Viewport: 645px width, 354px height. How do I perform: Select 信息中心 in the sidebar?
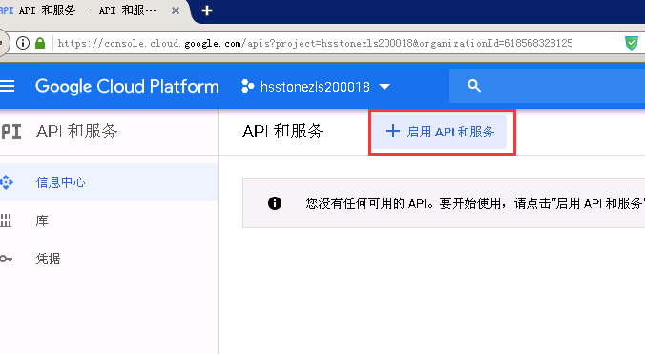109,182
